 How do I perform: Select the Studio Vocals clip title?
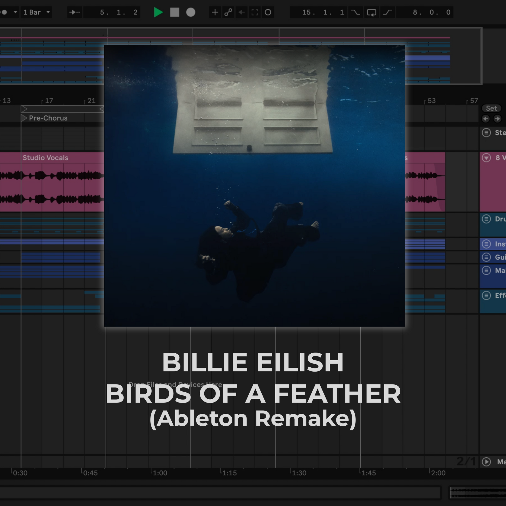[x=45, y=158]
